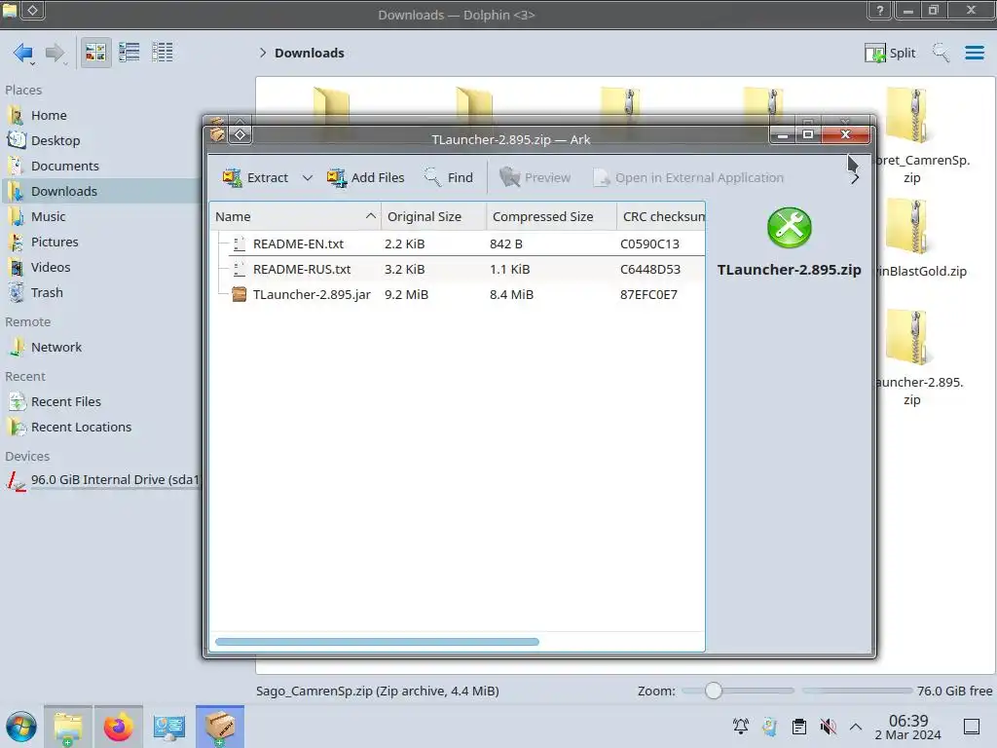Open the clipboard tray icon
The height and width of the screenshot is (748, 997).
pyautogui.click(x=799, y=727)
